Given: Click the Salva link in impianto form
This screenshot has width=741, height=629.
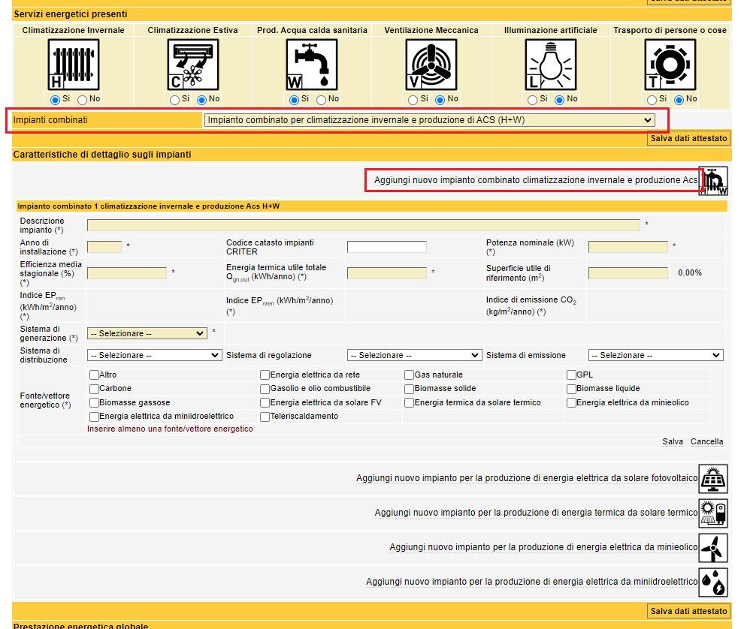Looking at the screenshot, I should [673, 441].
